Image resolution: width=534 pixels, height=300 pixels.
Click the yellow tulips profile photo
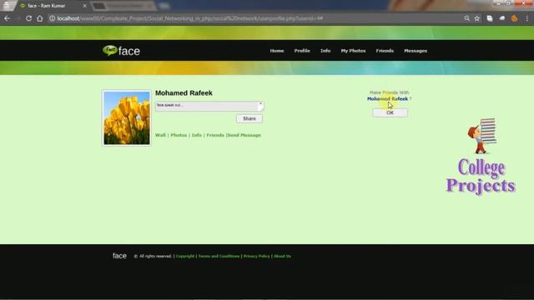pyautogui.click(x=126, y=118)
